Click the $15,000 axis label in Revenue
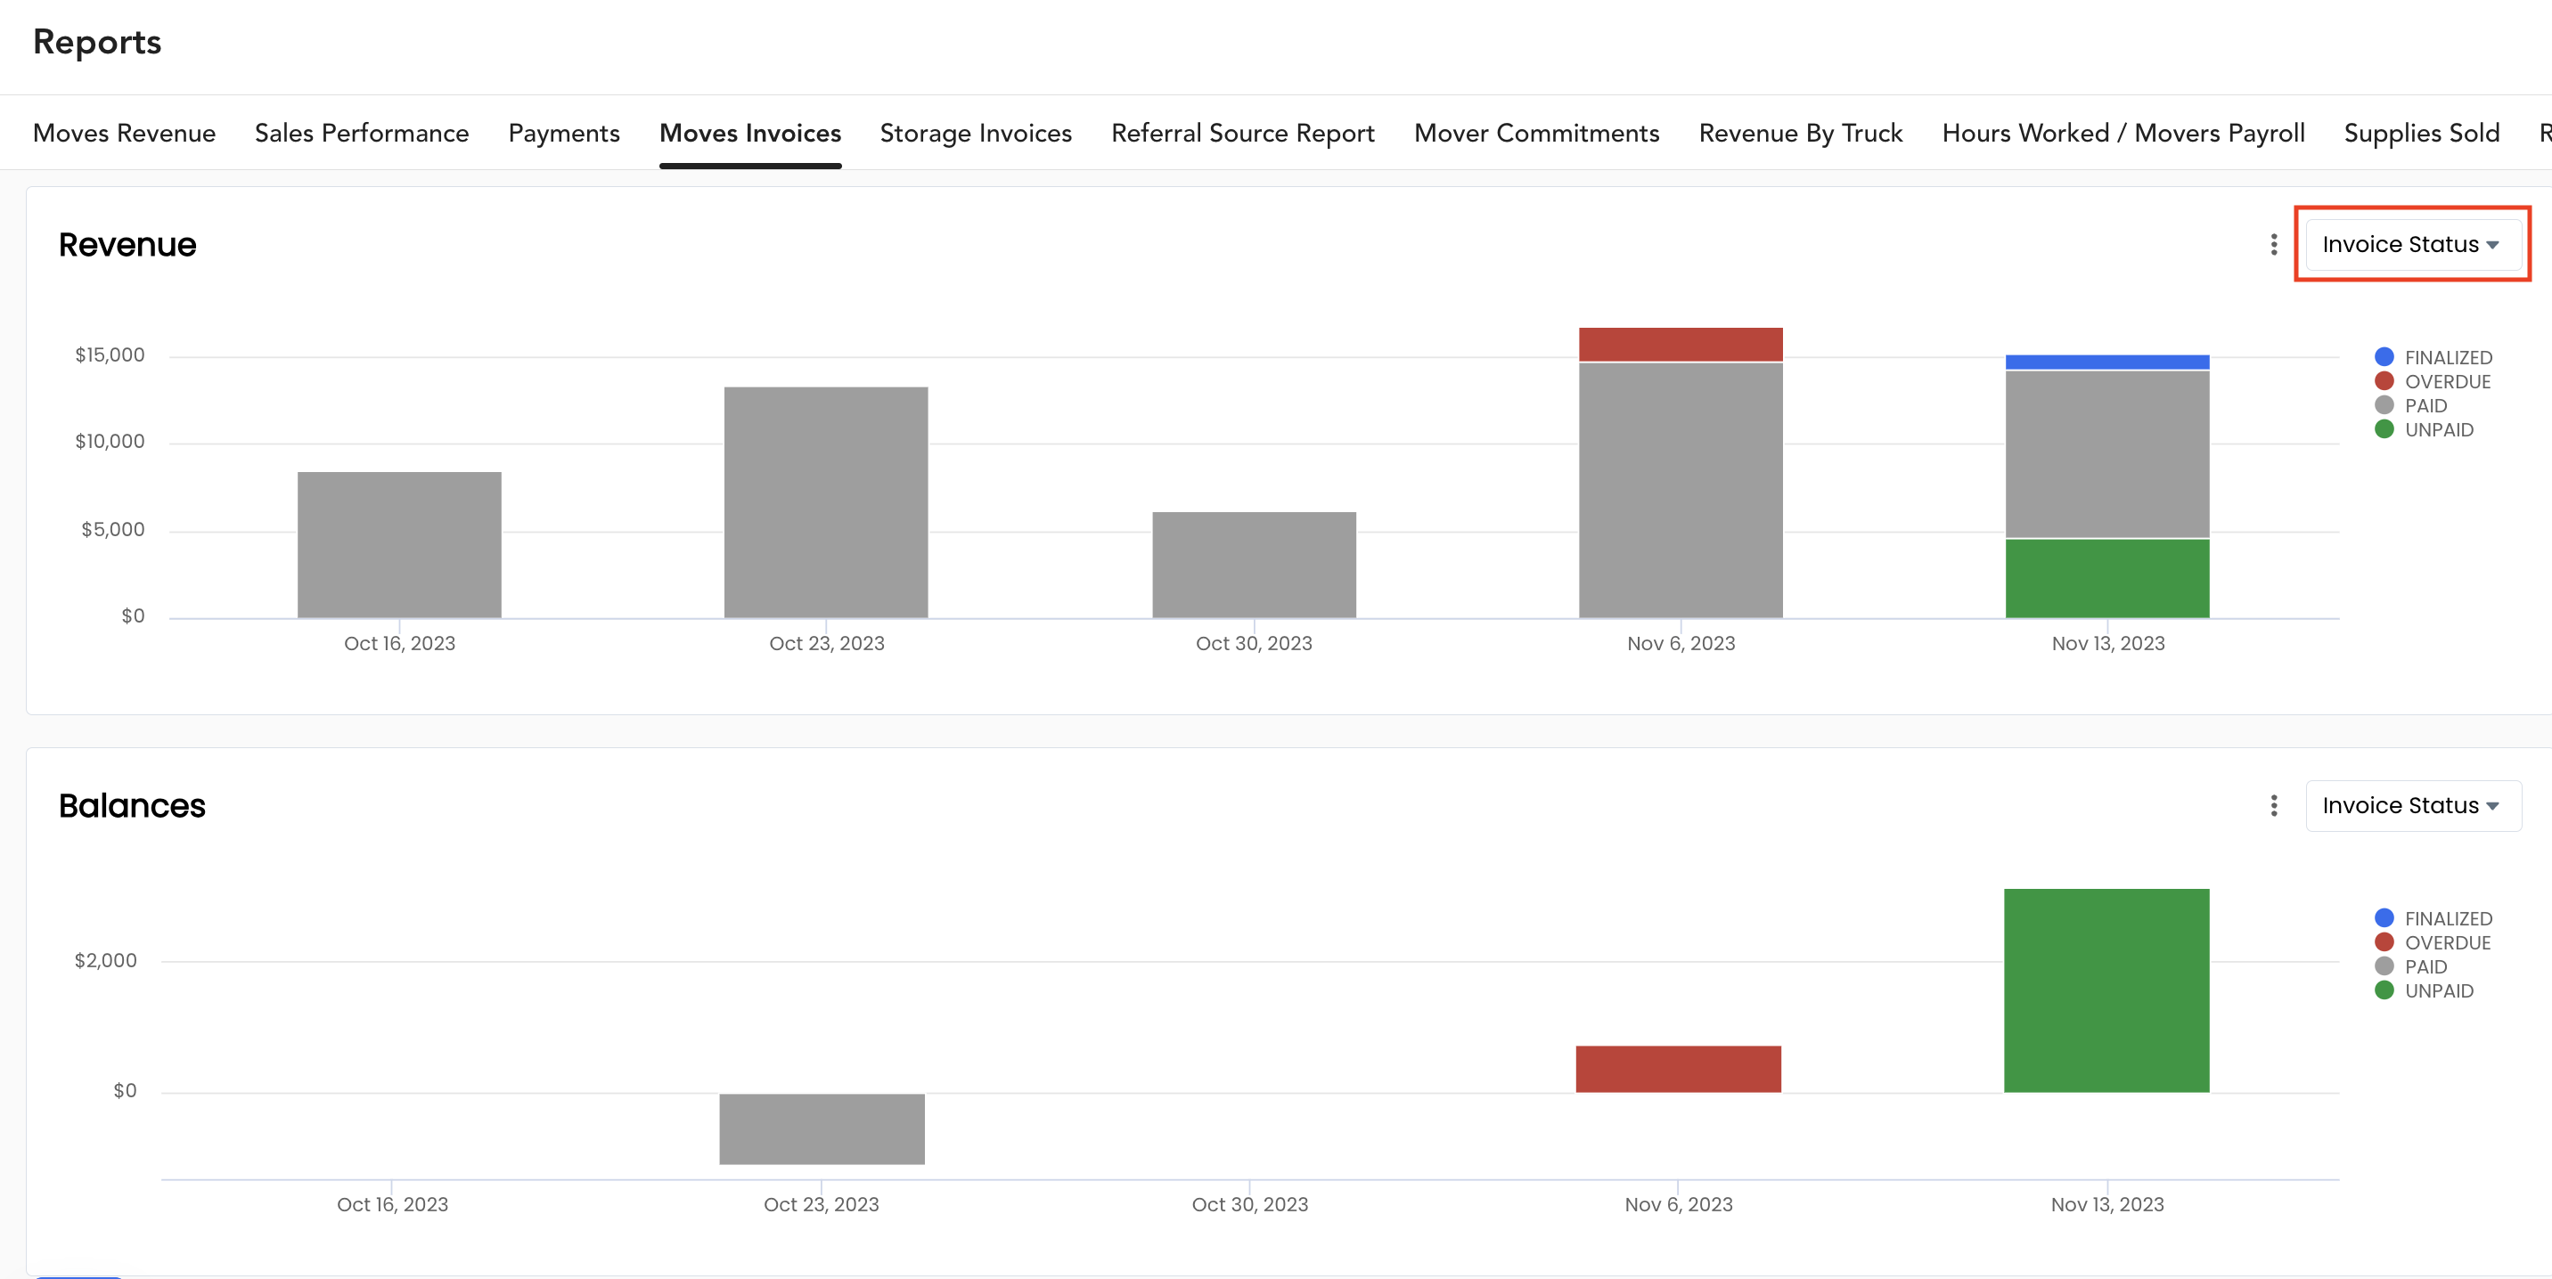 coord(110,354)
